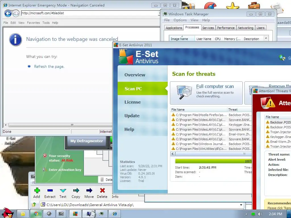Open E-Set Antivirus taskbar item
Image resolution: width=291 pixels, height=218 pixels.
[x=75, y=214]
